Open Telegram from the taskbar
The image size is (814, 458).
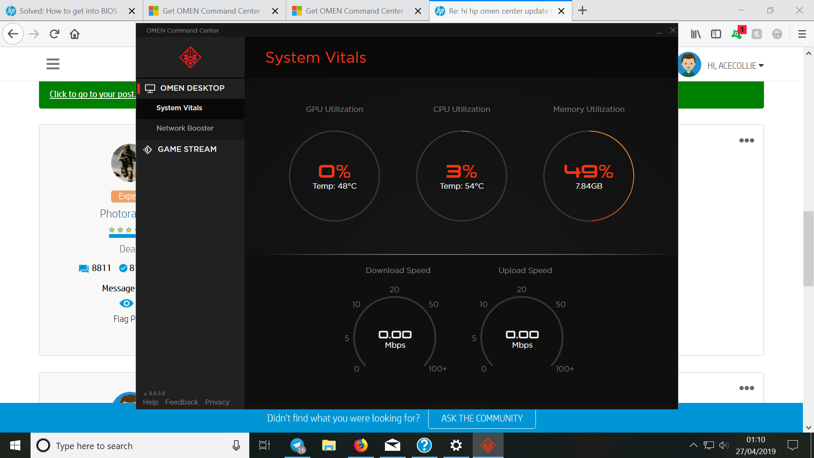coord(296,445)
